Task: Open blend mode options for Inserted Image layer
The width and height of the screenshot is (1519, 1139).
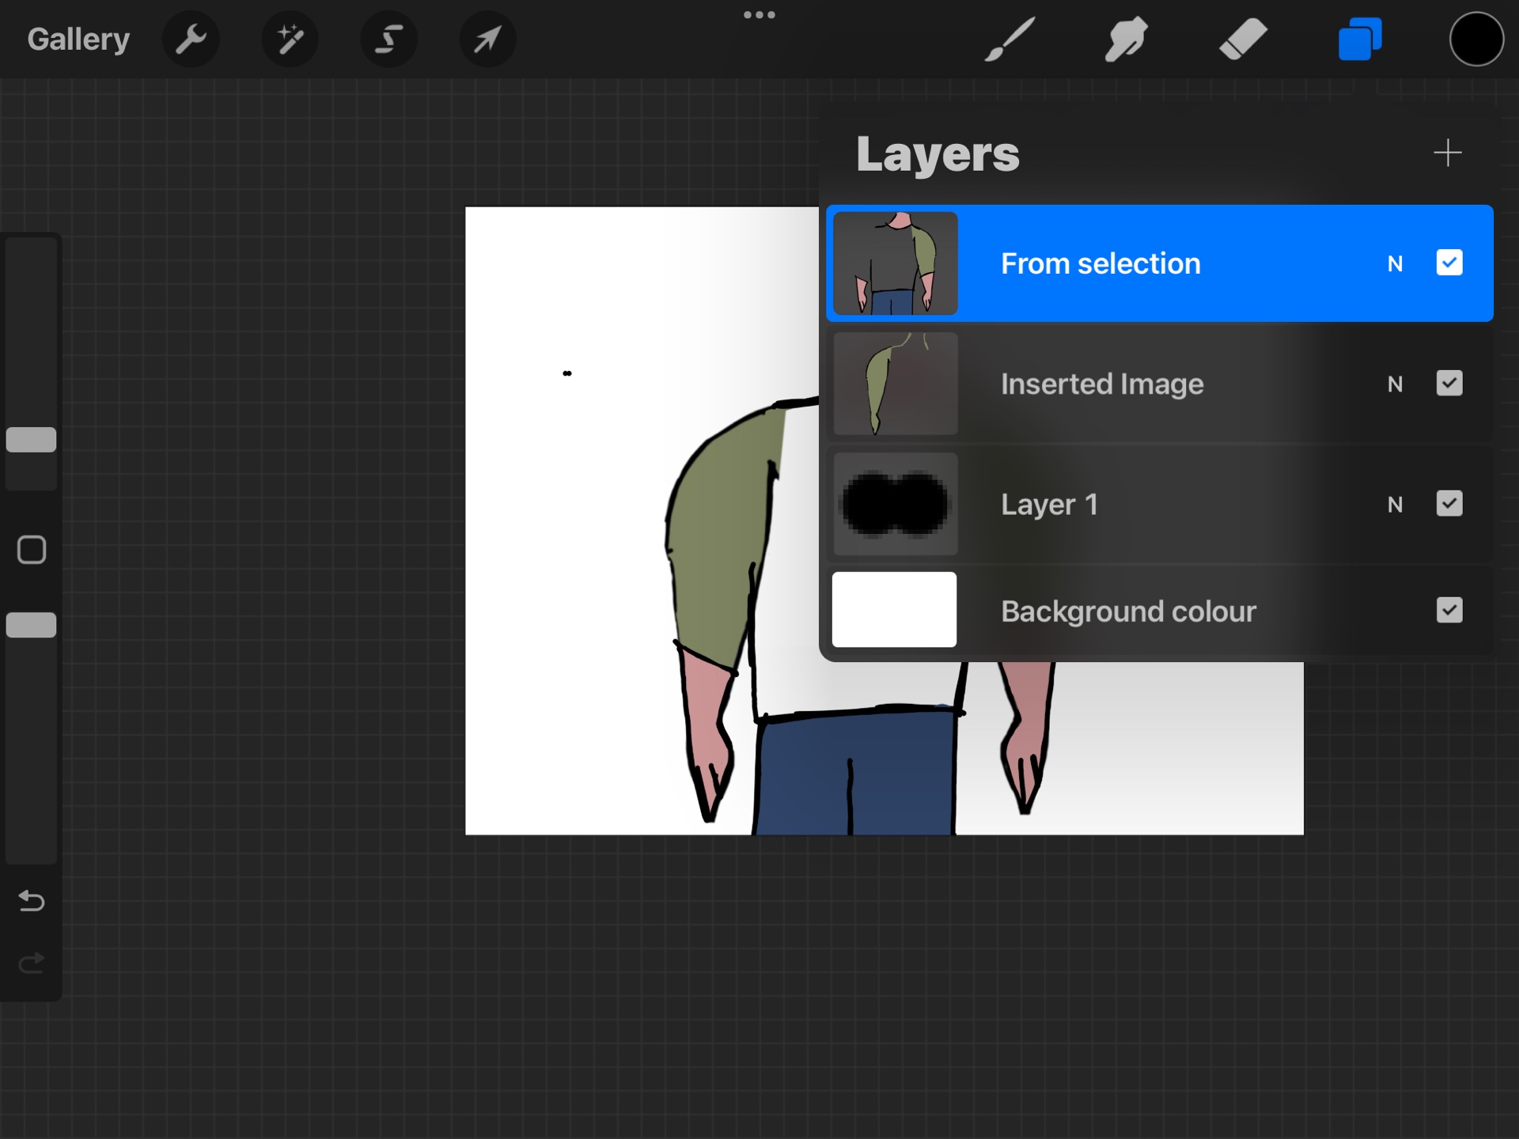Action: click(x=1396, y=384)
